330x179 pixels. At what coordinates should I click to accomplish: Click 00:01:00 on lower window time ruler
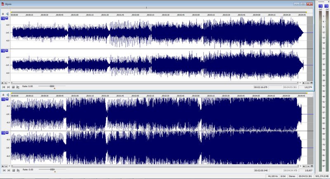pyautogui.click(x=75, y=96)
